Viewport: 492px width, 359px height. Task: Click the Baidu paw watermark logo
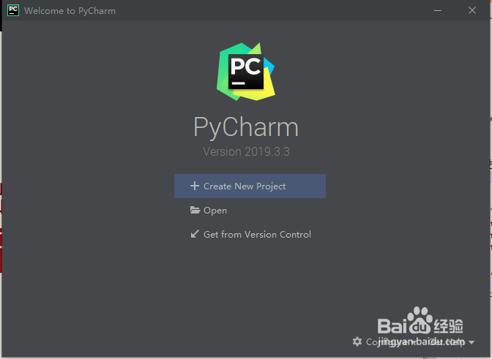420,321
